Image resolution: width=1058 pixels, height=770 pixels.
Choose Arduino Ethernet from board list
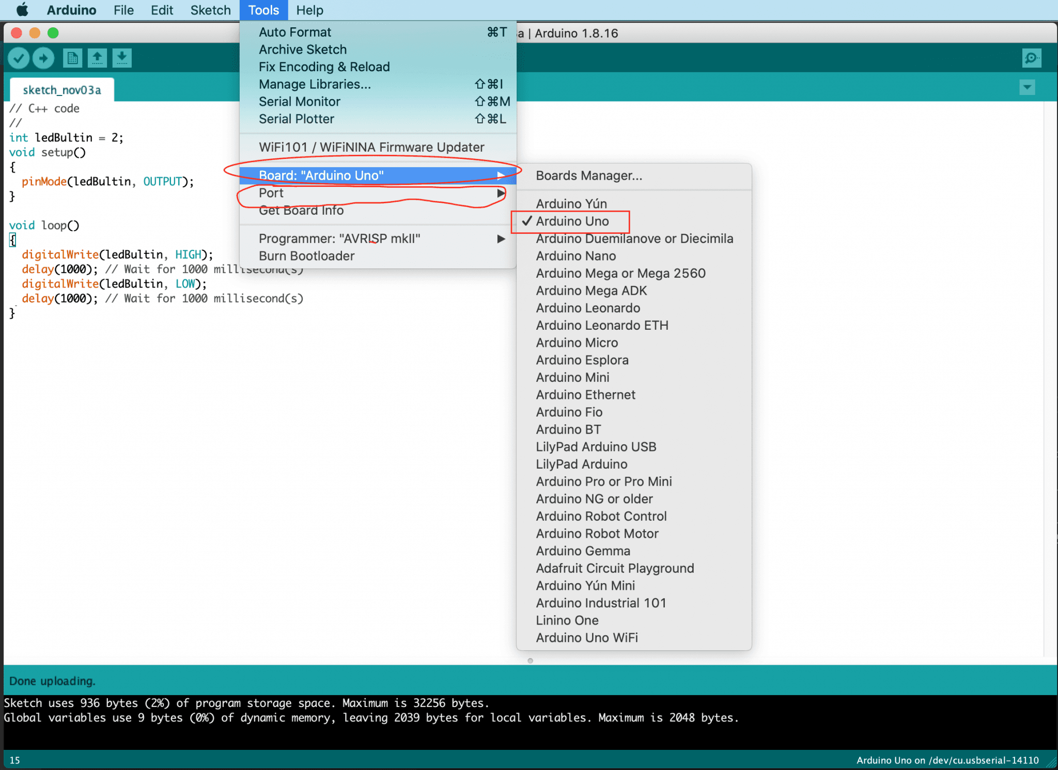pyautogui.click(x=634, y=395)
